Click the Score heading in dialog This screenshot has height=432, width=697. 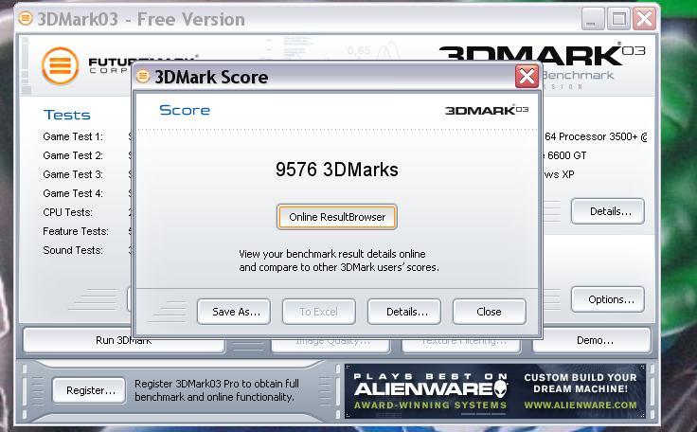coord(185,110)
